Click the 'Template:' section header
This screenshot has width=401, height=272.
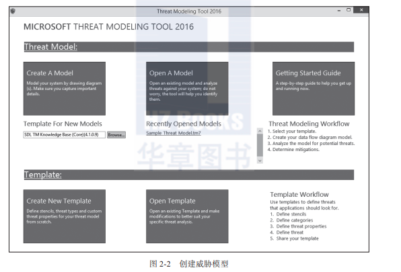click(x=189, y=175)
